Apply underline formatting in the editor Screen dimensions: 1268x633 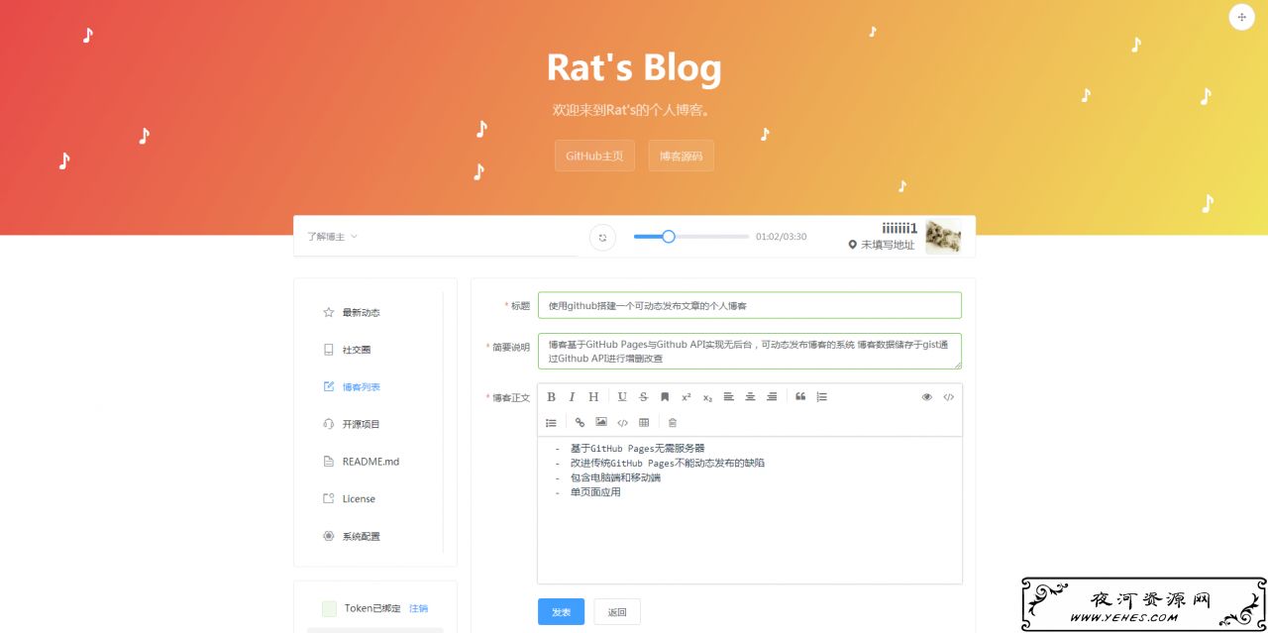click(622, 397)
